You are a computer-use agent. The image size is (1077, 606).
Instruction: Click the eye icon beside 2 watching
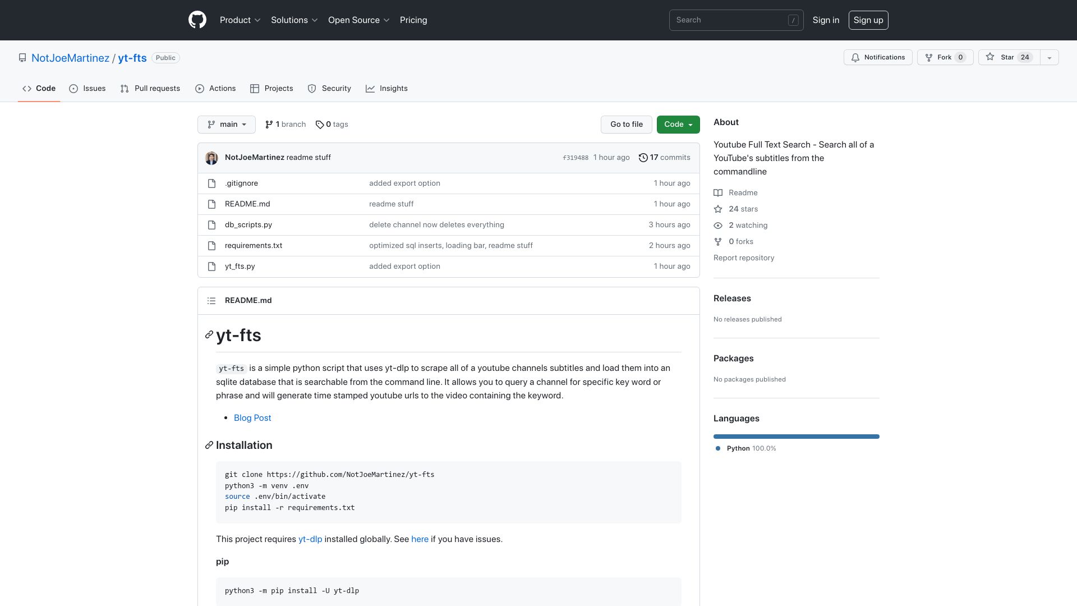tap(718, 226)
